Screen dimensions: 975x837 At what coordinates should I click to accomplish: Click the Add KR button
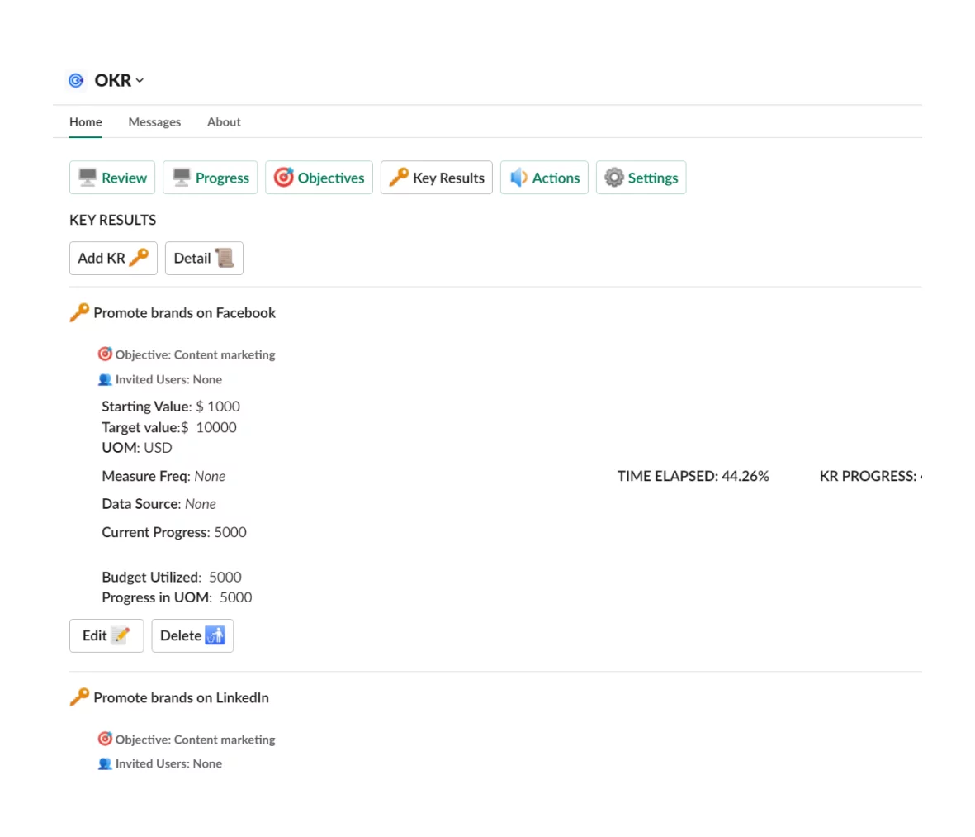pyautogui.click(x=113, y=258)
